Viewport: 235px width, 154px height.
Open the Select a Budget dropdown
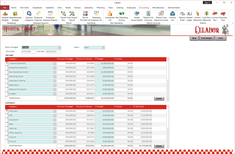click(60, 47)
